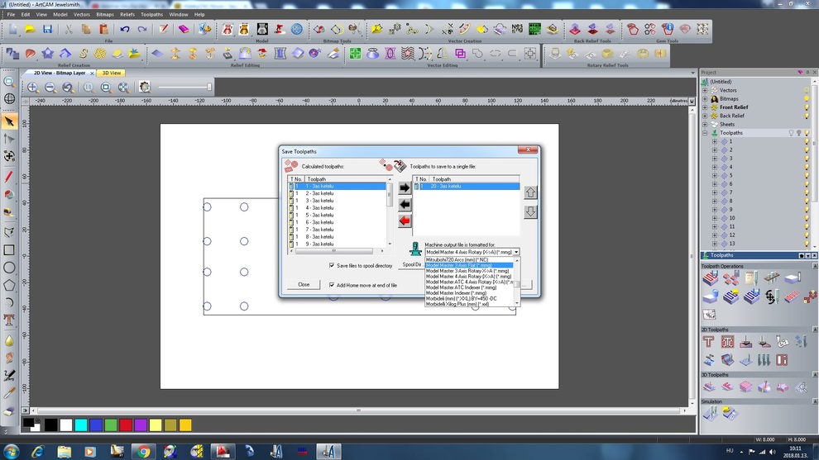Viewport: 819px width, 460px height.
Task: Open the machine output format dropdown
Action: [516, 252]
